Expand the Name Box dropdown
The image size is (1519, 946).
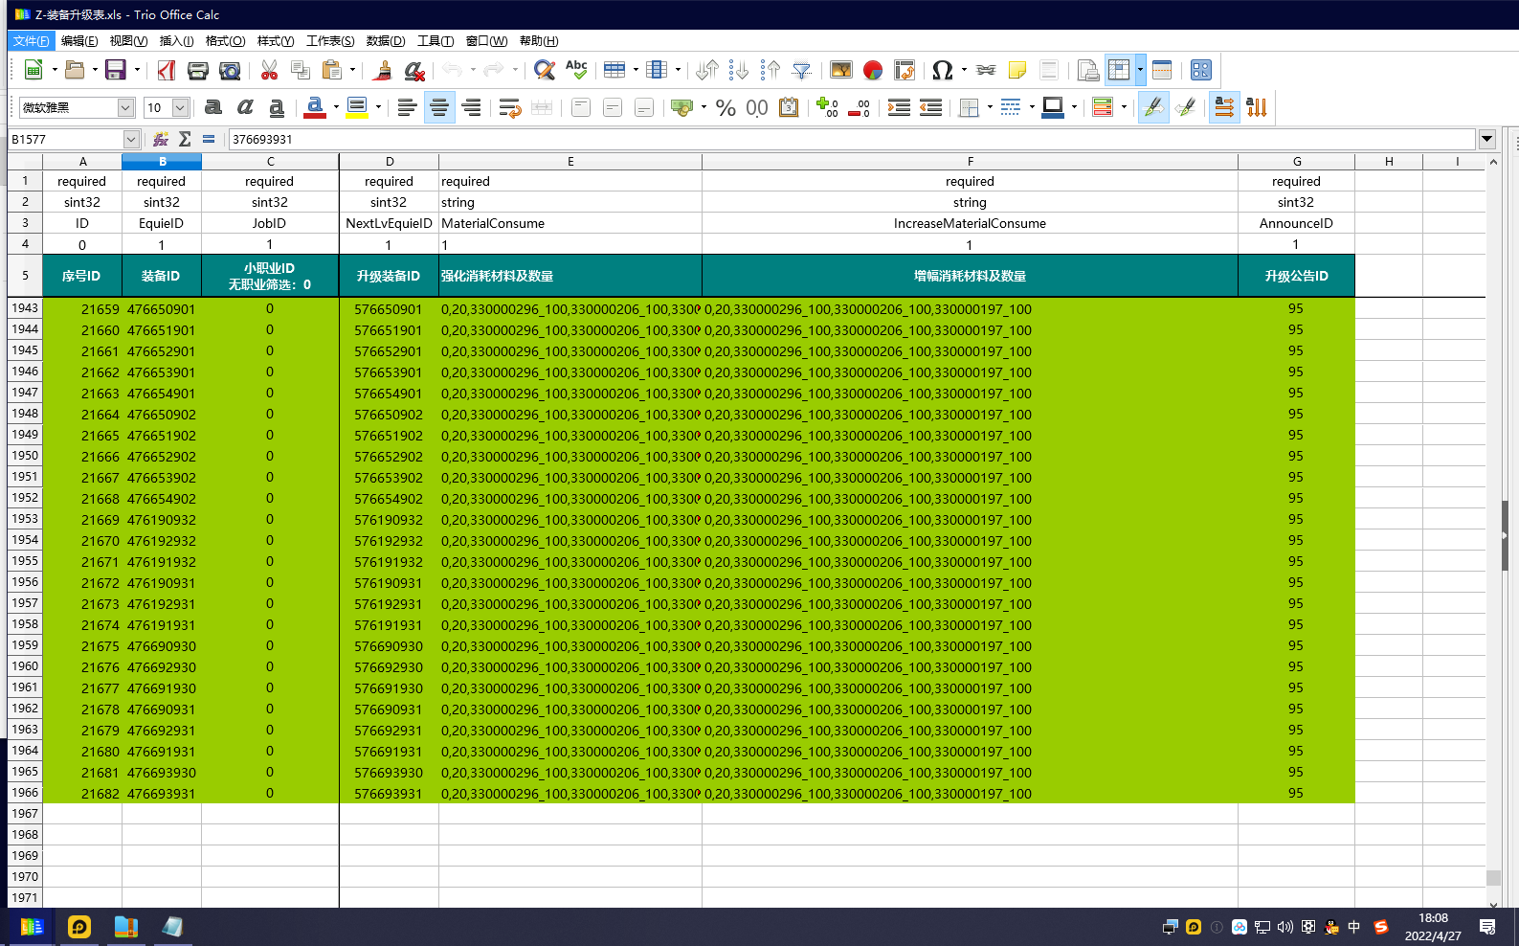click(x=131, y=140)
